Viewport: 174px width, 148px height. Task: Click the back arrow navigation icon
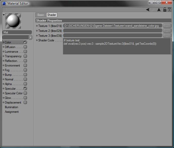pos(148,10)
